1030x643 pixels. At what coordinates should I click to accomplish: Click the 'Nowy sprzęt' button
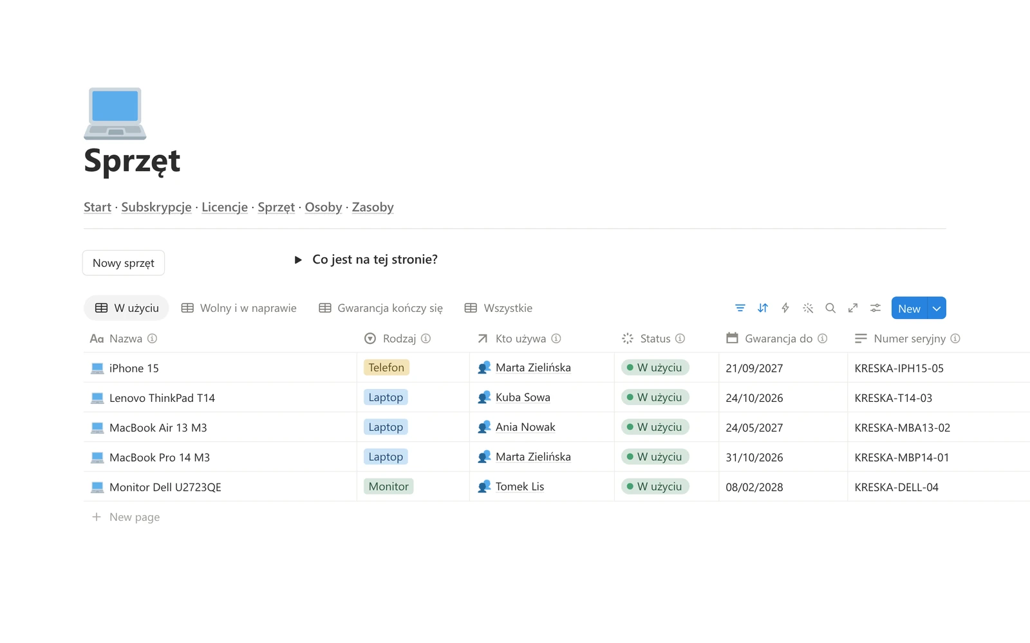tap(124, 263)
